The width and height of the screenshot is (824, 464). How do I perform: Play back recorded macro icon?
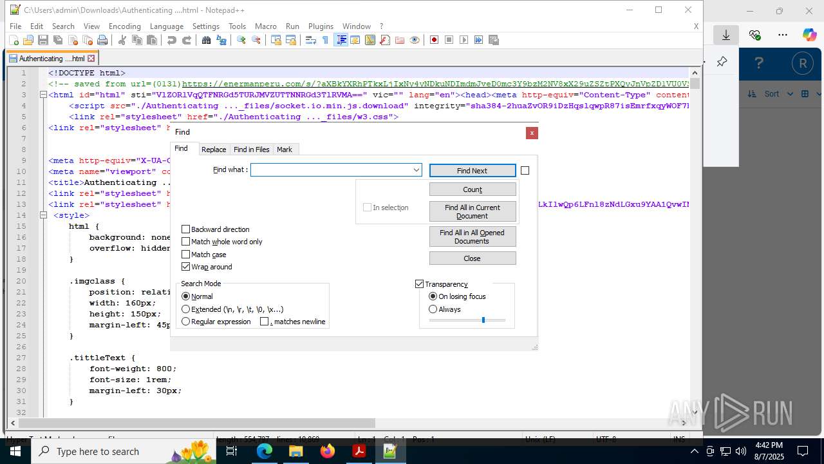[x=464, y=40]
